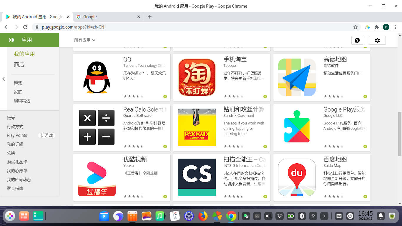The height and width of the screenshot is (226, 402).
Task: Expand hidden tray icons with the arrow
Action: point(324,216)
